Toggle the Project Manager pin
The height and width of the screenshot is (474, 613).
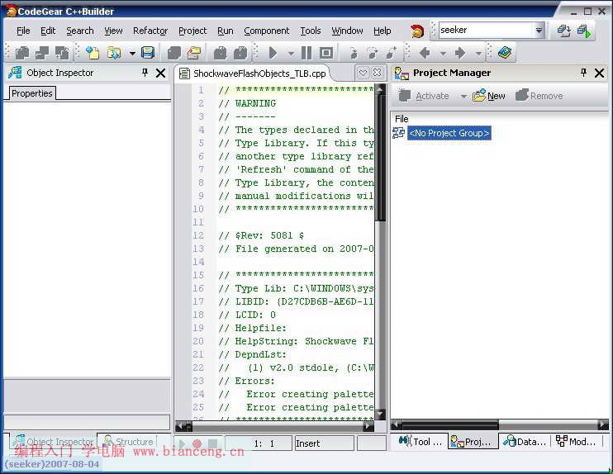pos(583,73)
